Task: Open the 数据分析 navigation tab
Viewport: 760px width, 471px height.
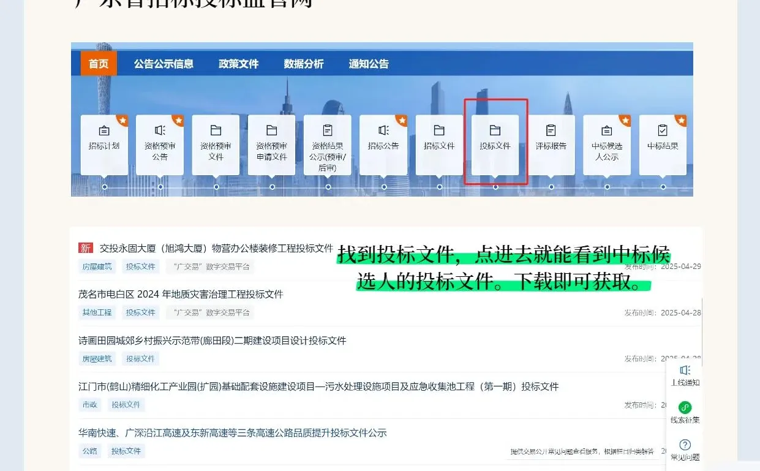Action: 304,63
